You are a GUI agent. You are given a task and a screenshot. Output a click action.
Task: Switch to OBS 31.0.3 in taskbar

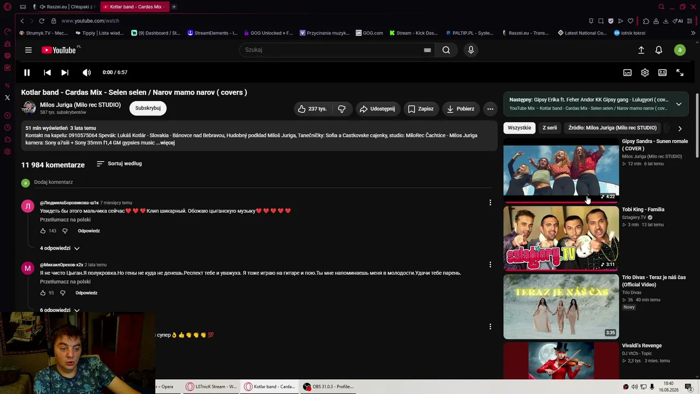pyautogui.click(x=329, y=386)
